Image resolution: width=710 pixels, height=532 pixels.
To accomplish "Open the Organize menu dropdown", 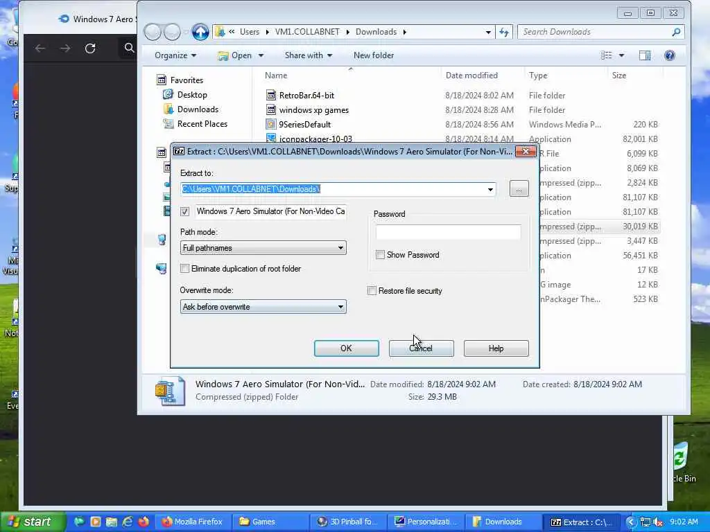I will (x=175, y=55).
